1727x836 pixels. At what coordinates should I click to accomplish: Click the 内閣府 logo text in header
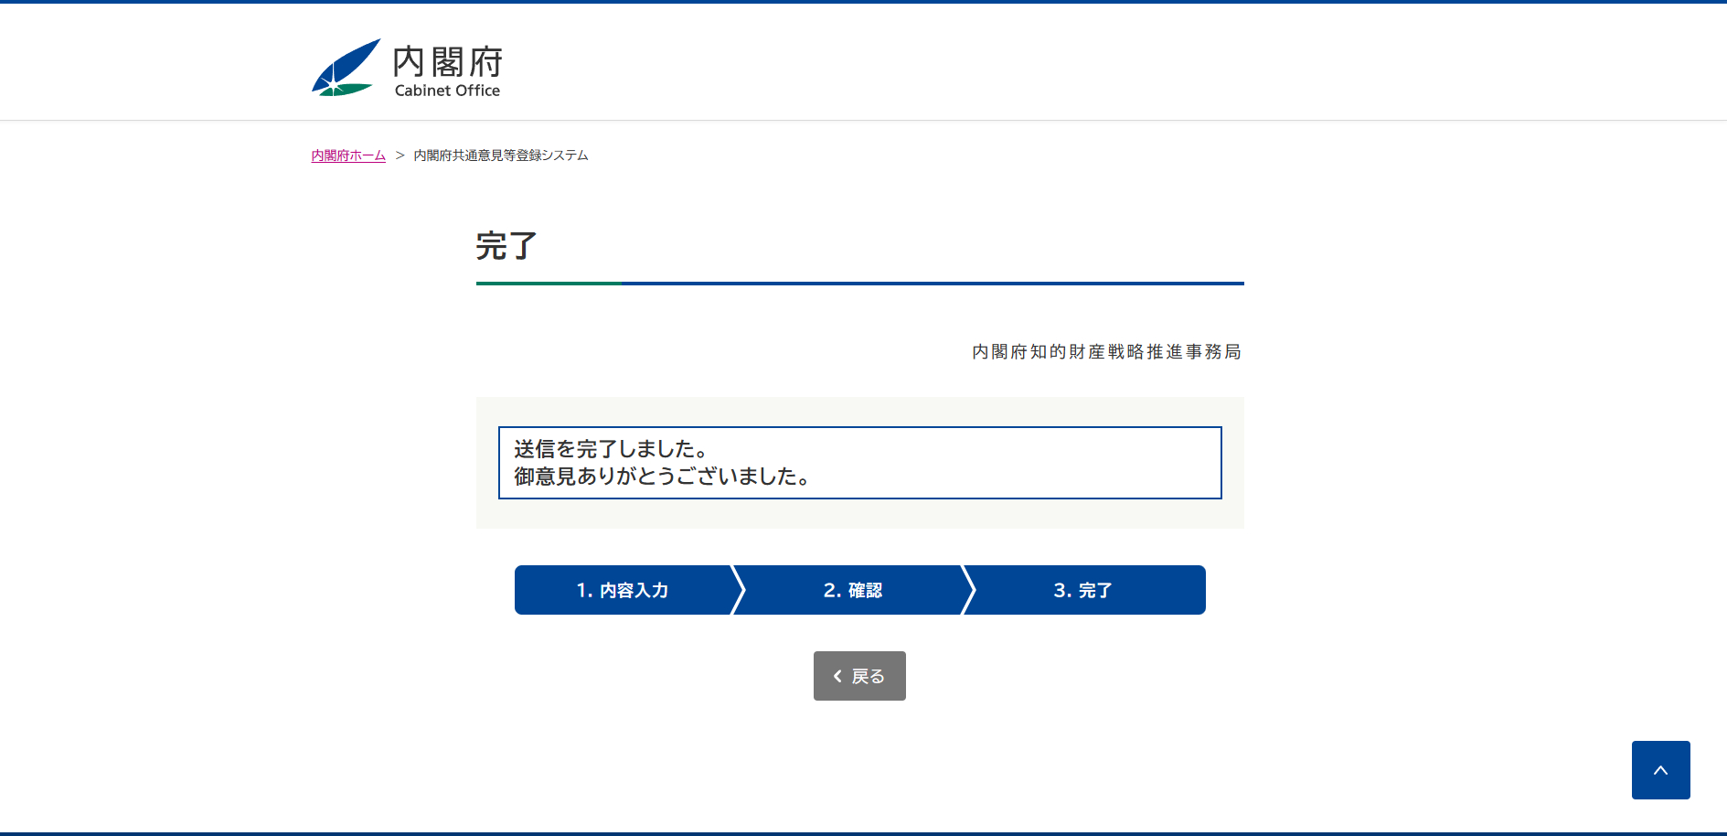(x=447, y=61)
